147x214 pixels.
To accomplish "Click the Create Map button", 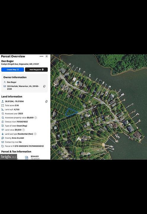I will click(13, 70).
